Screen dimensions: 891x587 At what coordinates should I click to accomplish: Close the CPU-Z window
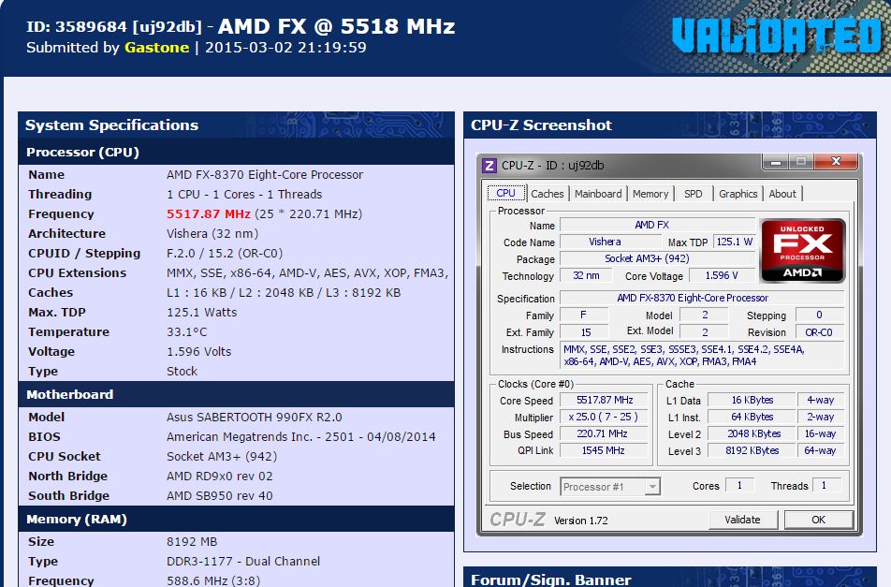[x=835, y=162]
